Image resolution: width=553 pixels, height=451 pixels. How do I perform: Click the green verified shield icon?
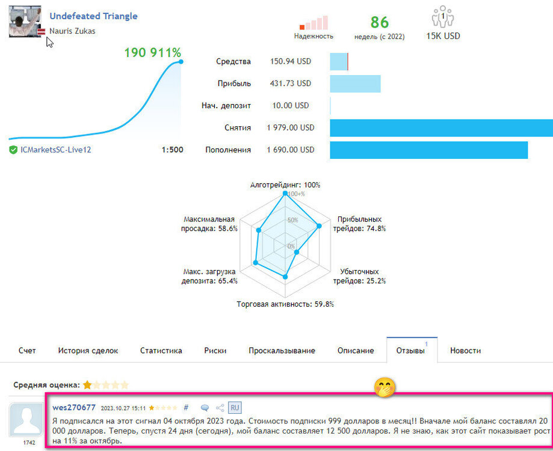[13, 150]
